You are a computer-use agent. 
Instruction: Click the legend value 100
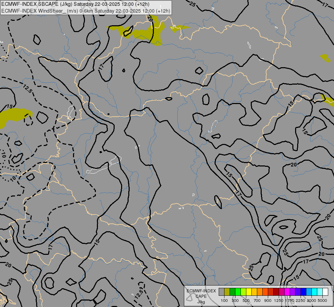tap(224, 301)
